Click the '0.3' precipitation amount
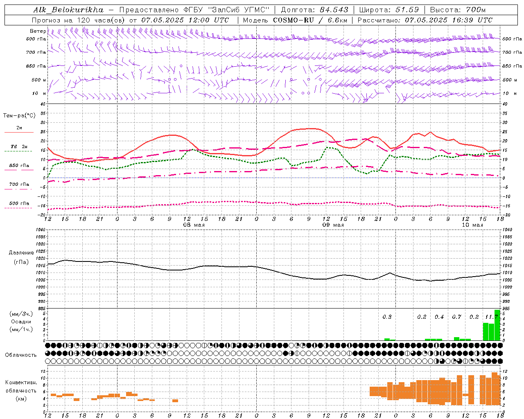524x419 pixels. pyautogui.click(x=387, y=317)
